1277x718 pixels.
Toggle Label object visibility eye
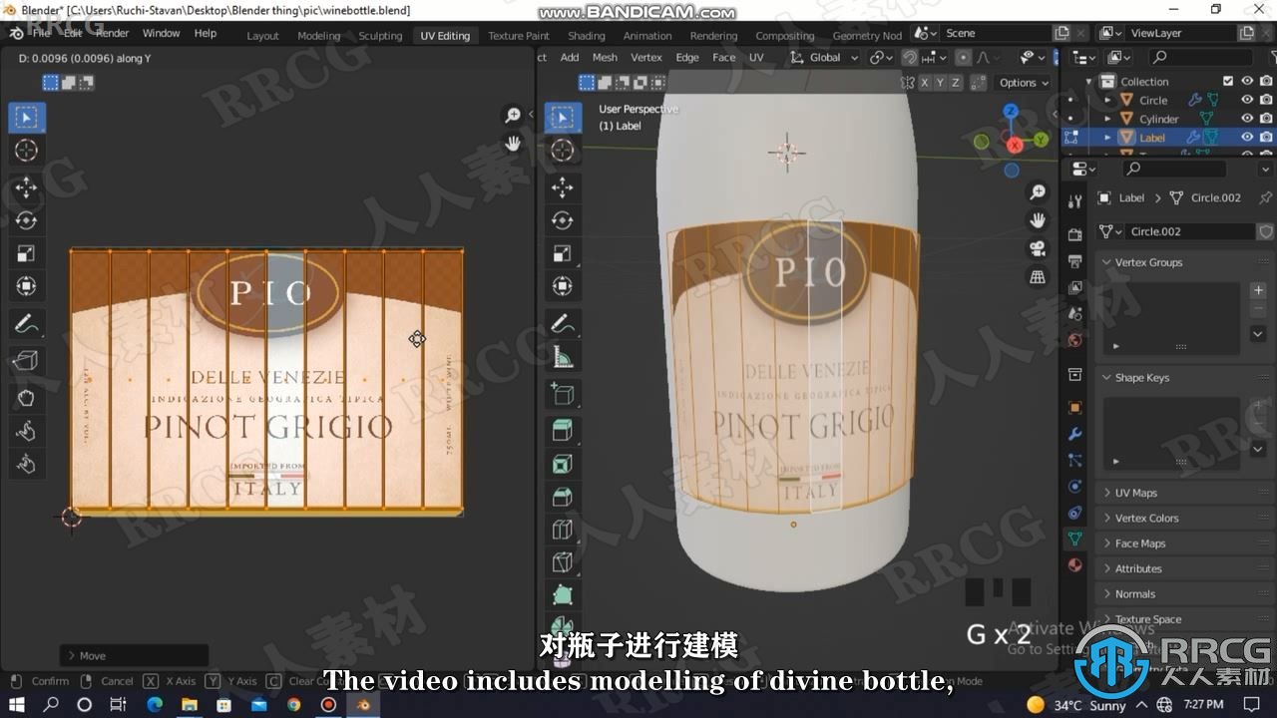tap(1247, 138)
